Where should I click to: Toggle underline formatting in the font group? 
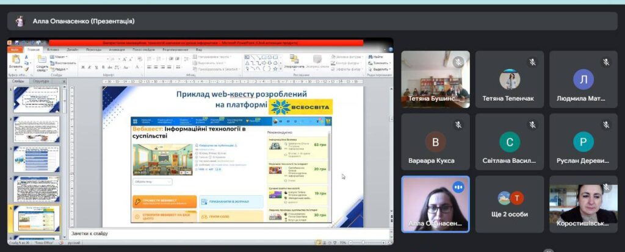coord(97,67)
